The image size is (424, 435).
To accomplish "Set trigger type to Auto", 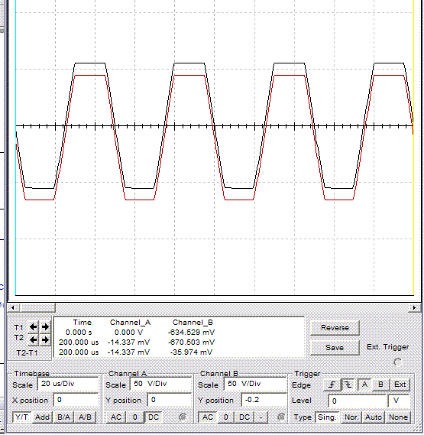I will (374, 417).
